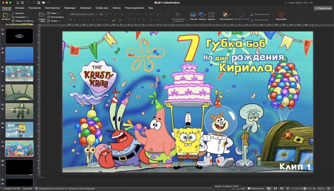Click Преобразовать в SmartArt icon
This screenshot has height=191, width=334.
[x=177, y=15]
